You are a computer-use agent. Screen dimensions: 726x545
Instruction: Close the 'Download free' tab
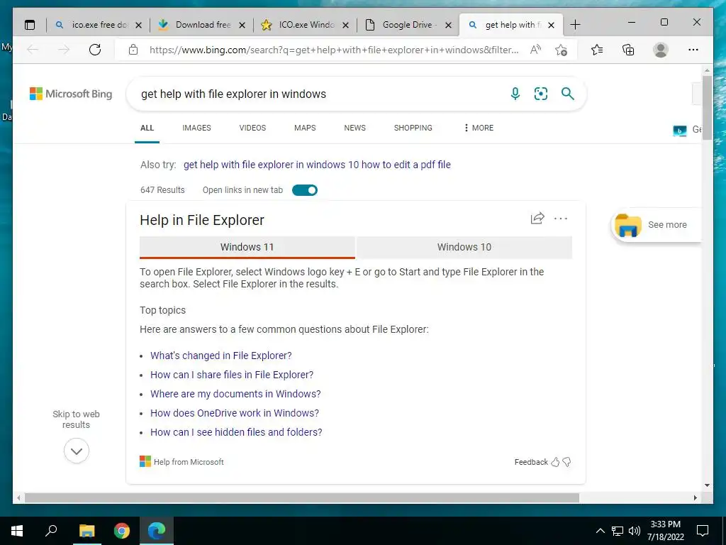242,25
